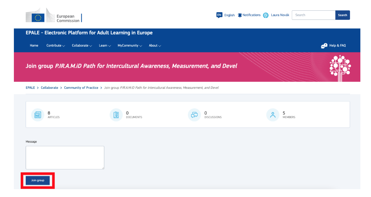Click the white network tree banner icon
371x197 pixels.
[340, 67]
